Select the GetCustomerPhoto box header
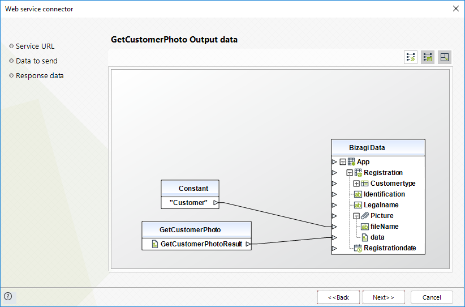The height and width of the screenshot is (307, 465). (197, 229)
